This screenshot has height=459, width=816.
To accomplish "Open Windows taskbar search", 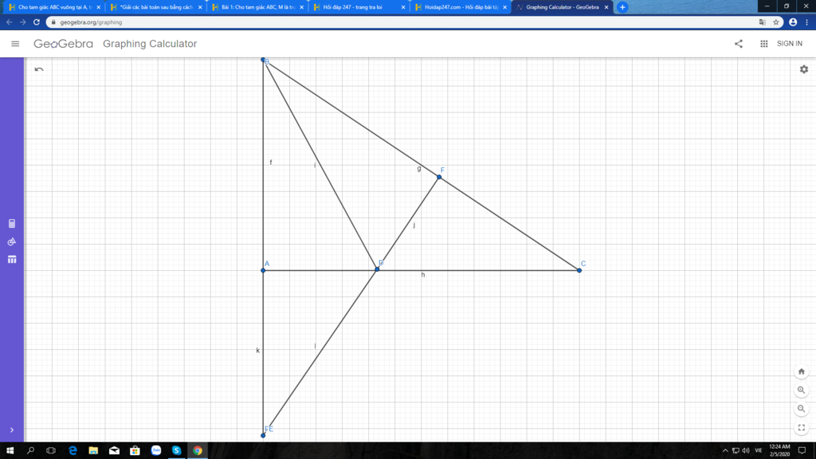I will tap(31, 451).
